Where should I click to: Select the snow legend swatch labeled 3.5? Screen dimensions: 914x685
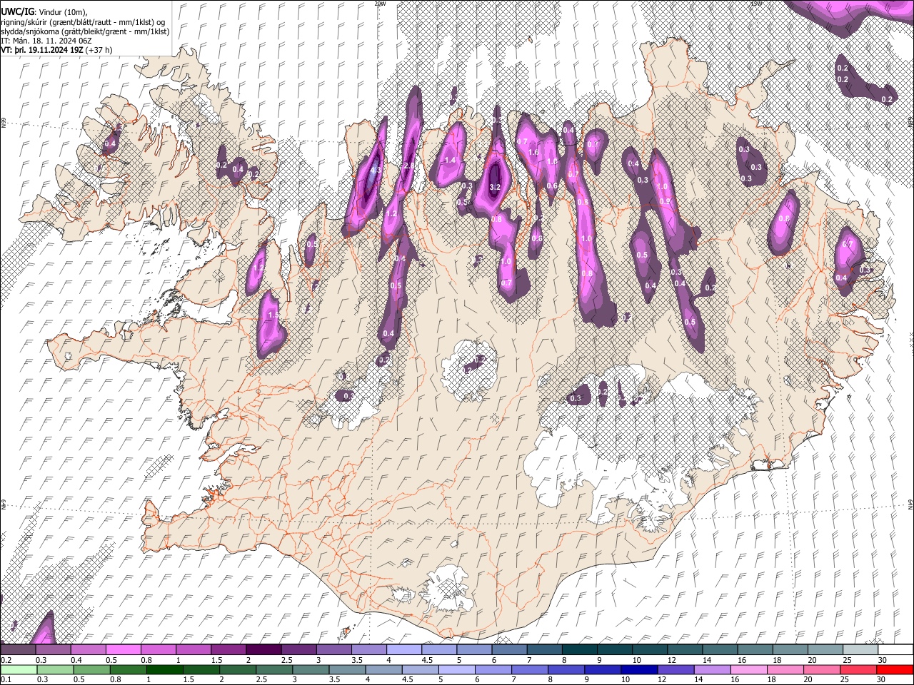(368, 650)
